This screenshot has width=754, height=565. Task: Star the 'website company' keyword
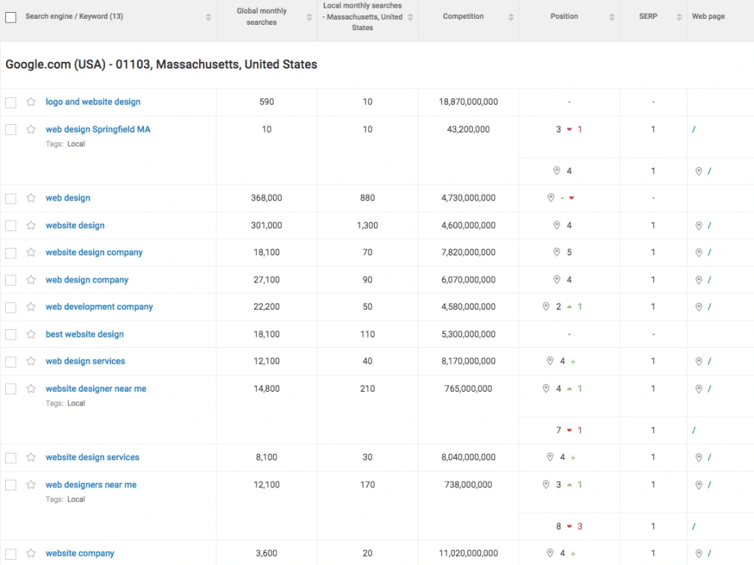click(31, 553)
